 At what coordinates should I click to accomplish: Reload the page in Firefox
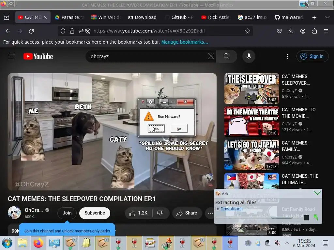tap(31, 31)
